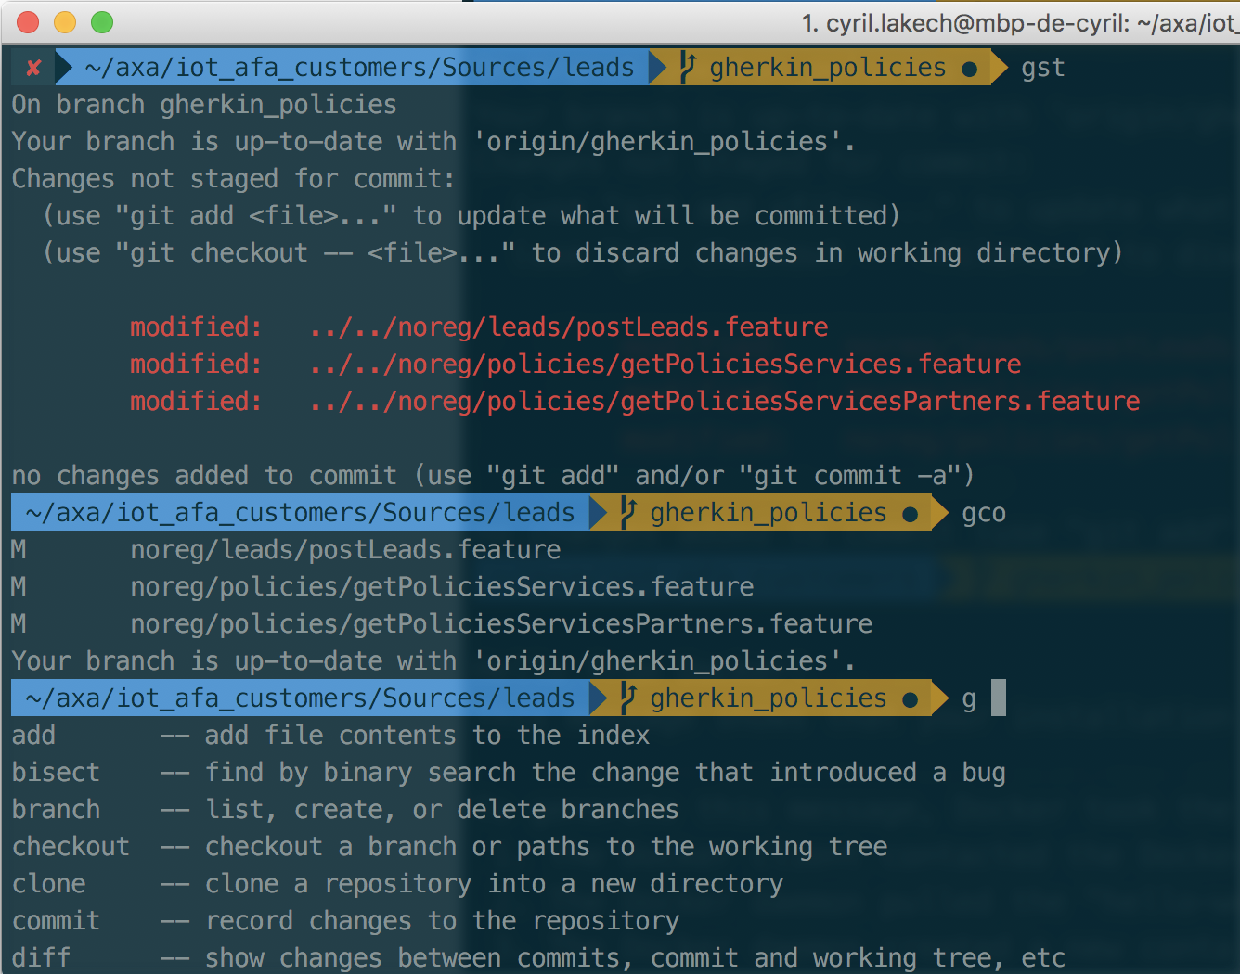1240x974 pixels.
Task: Click modified ../../noreg/leads/postLeads.feature line
Action: 479,327
